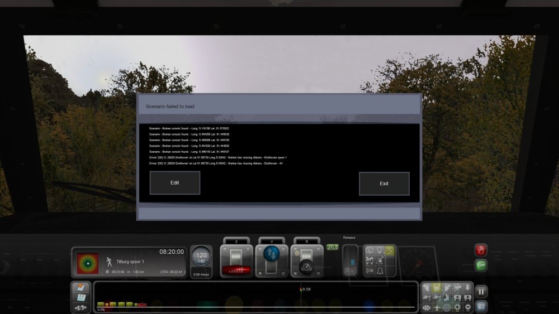Click the Edit button in the error dialog
Viewport: 559px width, 314px height.
click(x=174, y=183)
